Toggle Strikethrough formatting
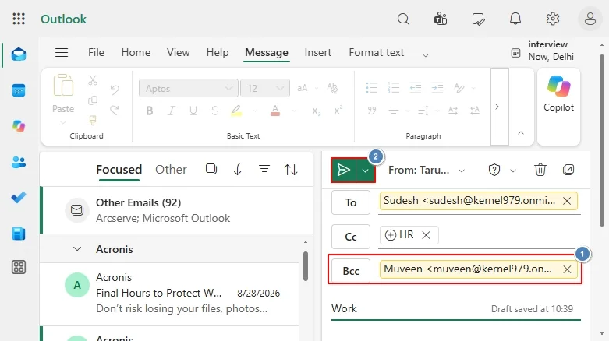The width and height of the screenshot is (609, 341). pyautogui.click(x=214, y=111)
